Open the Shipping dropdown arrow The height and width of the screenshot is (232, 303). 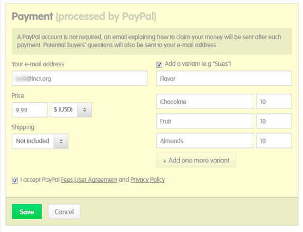coord(61,141)
